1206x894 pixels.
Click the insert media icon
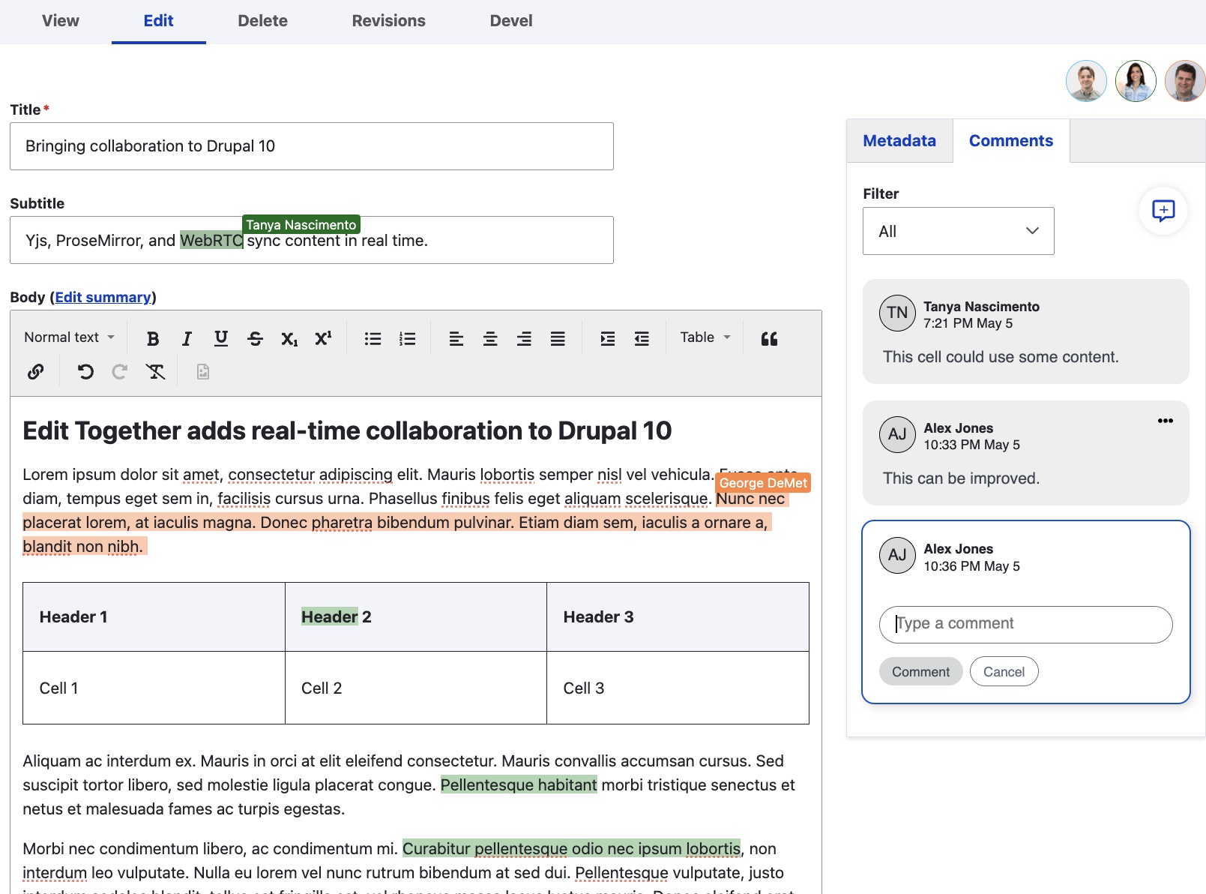tap(203, 372)
